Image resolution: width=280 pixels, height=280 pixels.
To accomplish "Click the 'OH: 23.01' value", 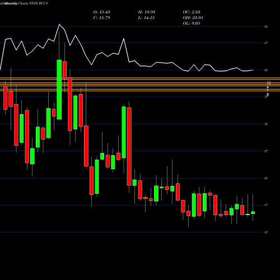I will [x=193, y=18].
